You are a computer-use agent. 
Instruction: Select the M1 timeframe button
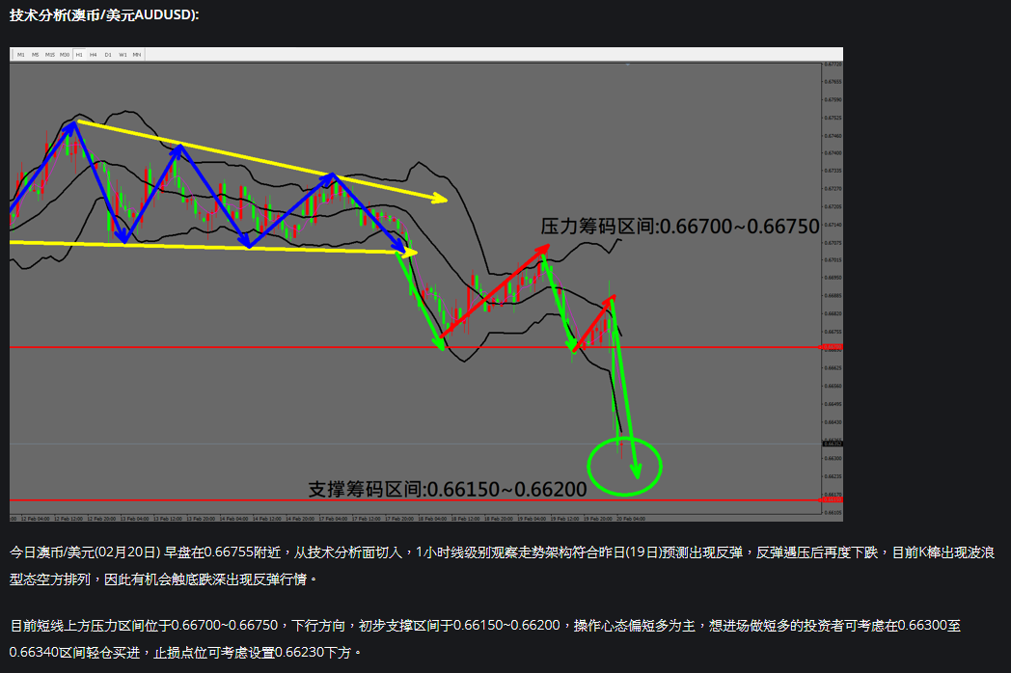coord(21,55)
